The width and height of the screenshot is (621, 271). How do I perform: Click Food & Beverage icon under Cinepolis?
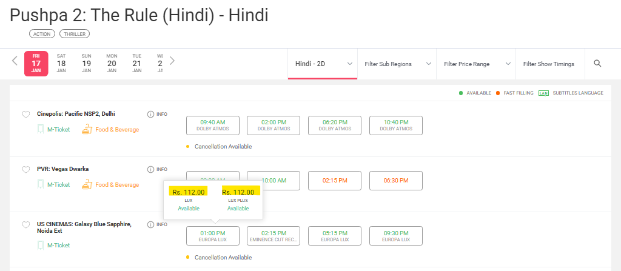tap(87, 130)
